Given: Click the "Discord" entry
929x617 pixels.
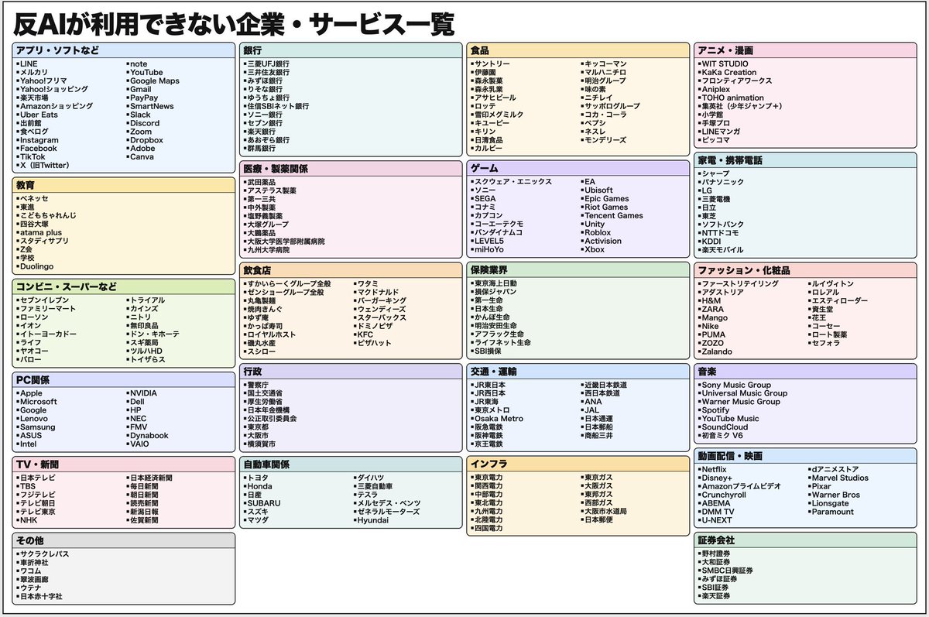Looking at the screenshot, I should pyautogui.click(x=145, y=123).
